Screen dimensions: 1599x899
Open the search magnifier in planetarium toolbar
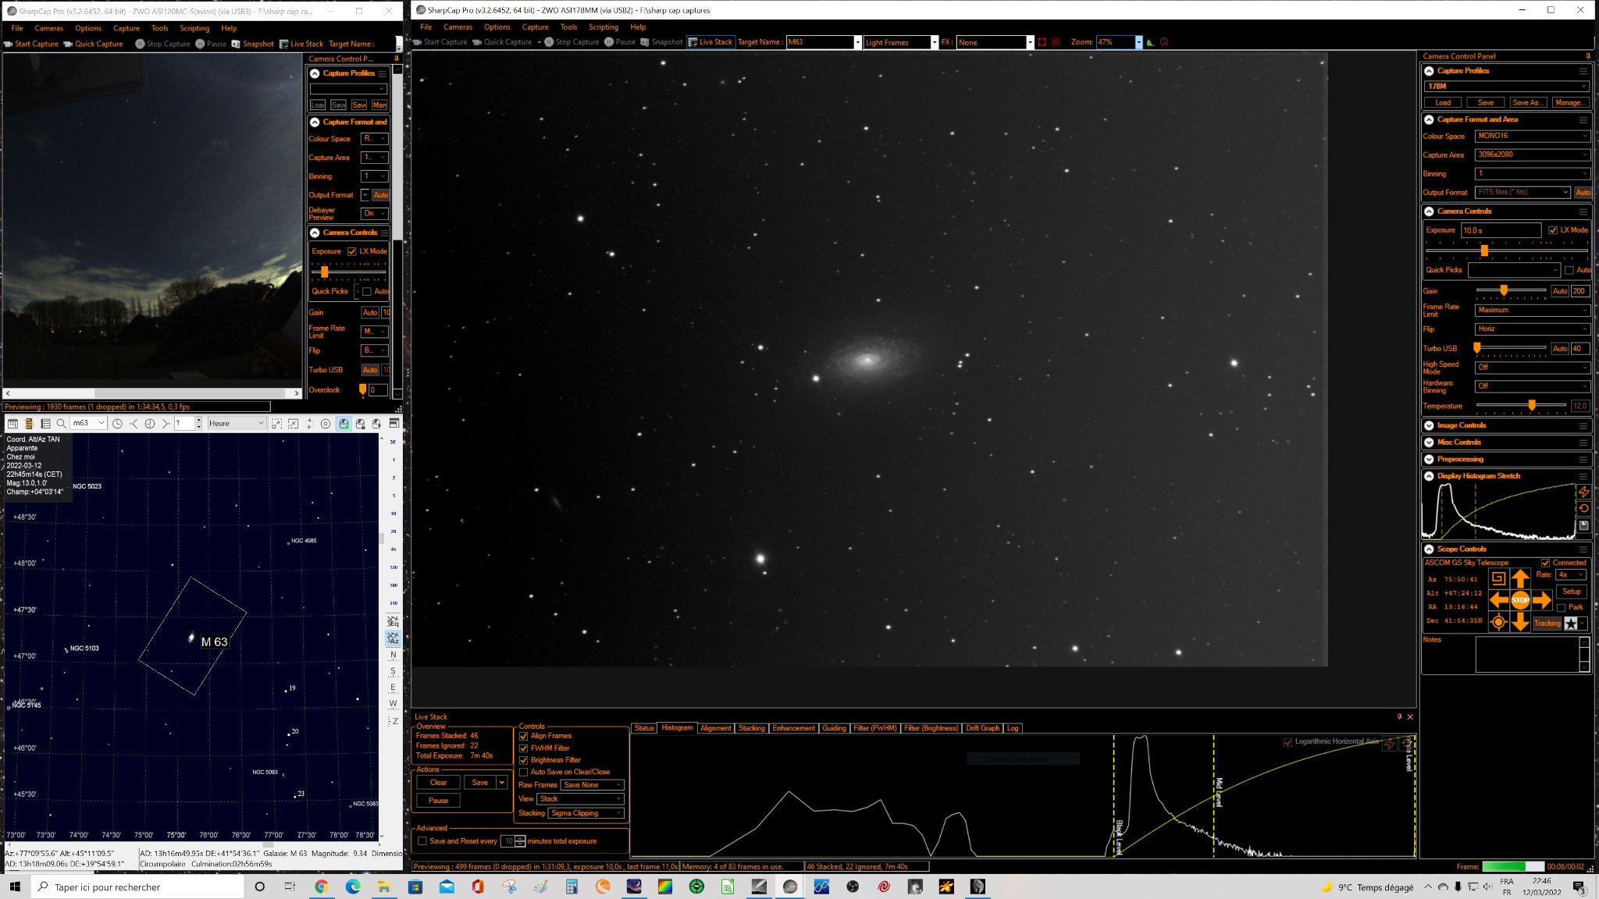[61, 423]
